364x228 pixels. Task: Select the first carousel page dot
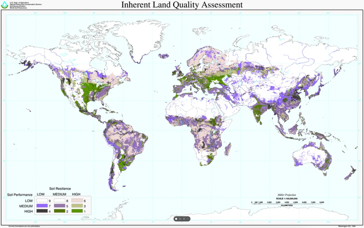[176, 219]
